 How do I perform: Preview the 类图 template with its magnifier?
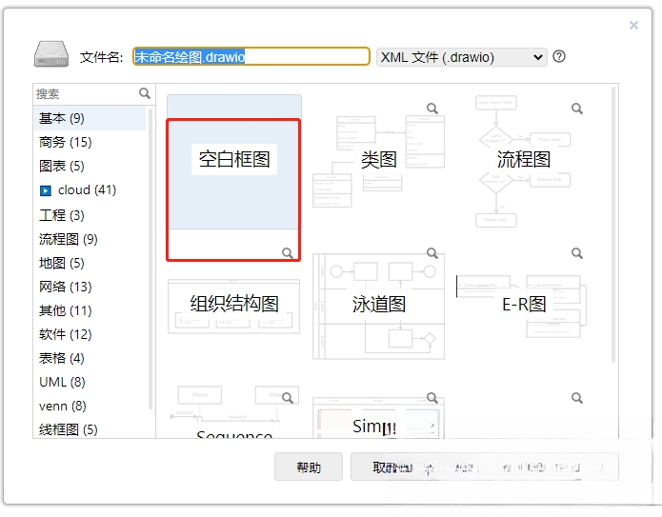tap(431, 109)
